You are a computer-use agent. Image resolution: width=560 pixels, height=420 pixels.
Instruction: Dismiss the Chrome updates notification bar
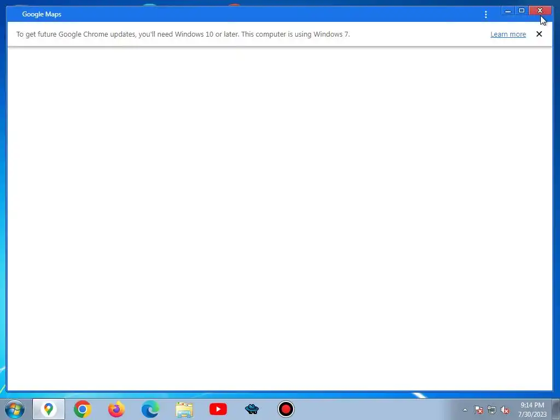(x=539, y=34)
